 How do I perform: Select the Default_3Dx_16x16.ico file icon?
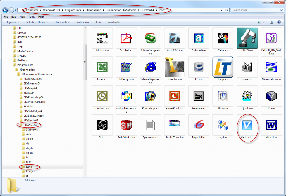(271, 38)
